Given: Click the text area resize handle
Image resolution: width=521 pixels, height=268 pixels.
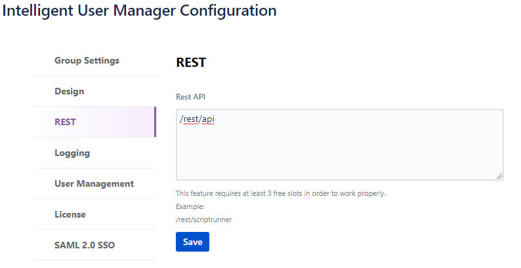Looking at the screenshot, I should 499,176.
